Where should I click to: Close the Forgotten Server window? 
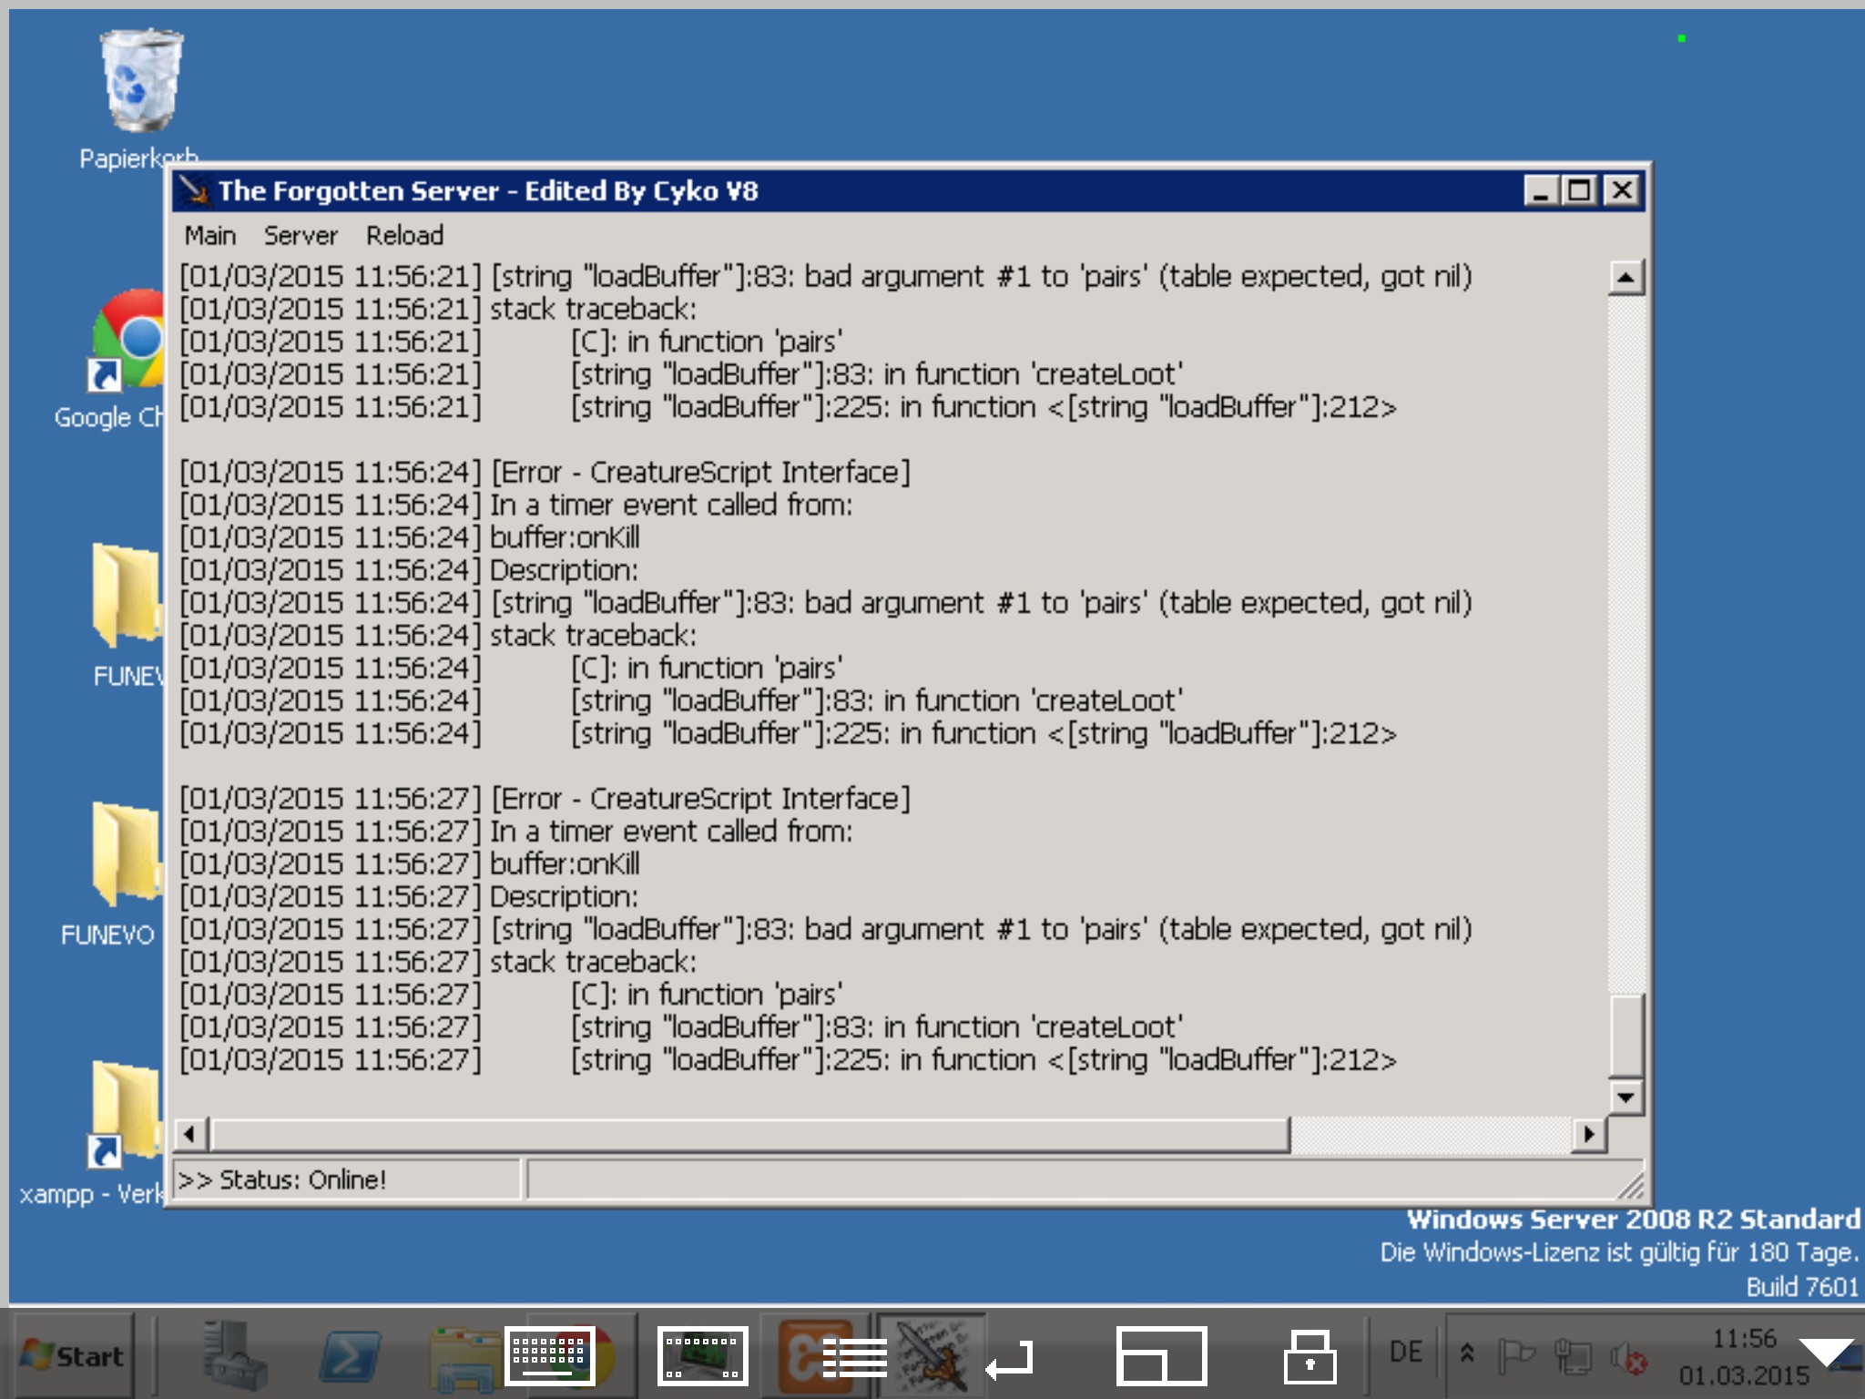[x=1622, y=191]
